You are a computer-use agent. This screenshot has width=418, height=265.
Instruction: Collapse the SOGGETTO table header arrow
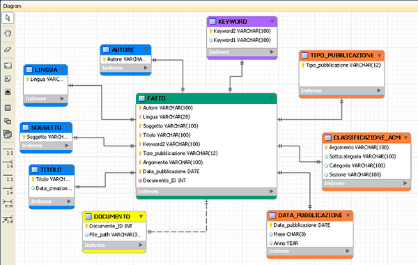pyautogui.click(x=67, y=127)
